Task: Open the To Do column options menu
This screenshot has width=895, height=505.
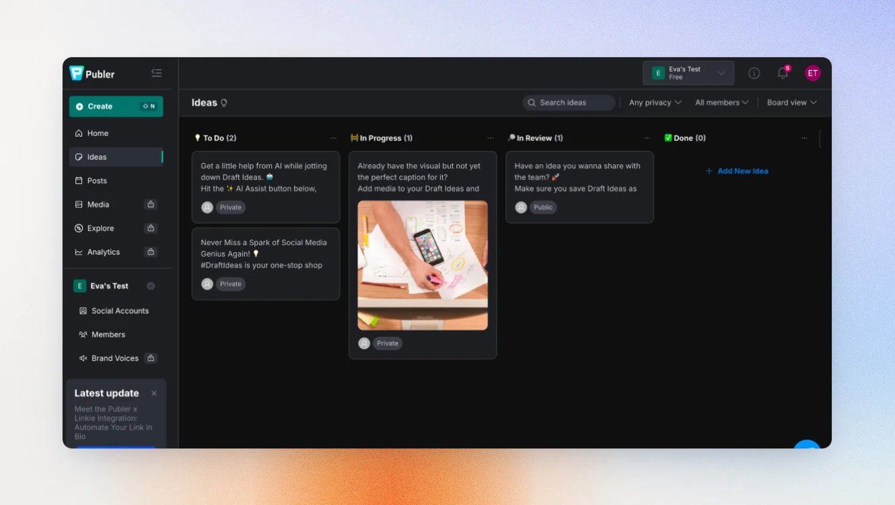Action: pyautogui.click(x=333, y=138)
